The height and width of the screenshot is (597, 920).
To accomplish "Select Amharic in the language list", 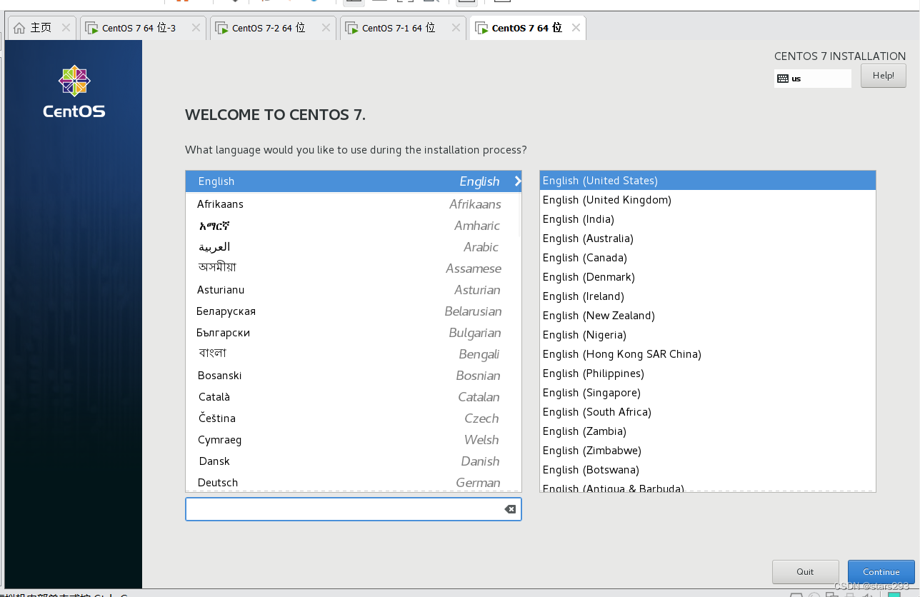I will pos(353,226).
